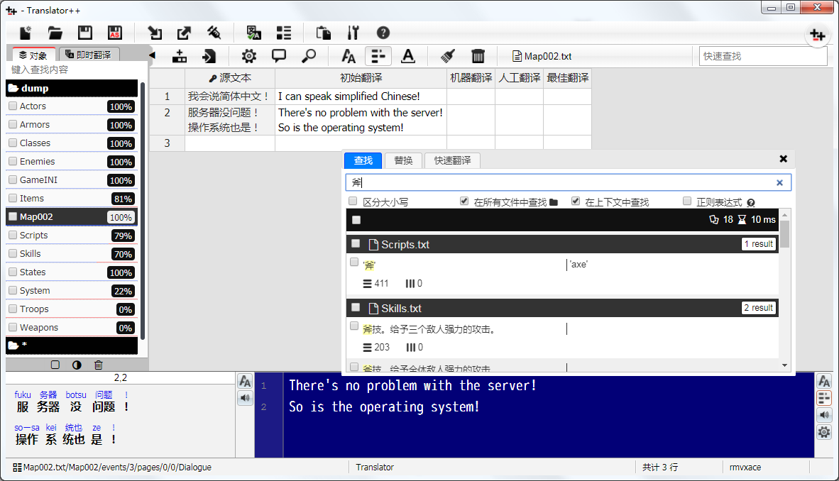
Task: Collapse the left panel with the black arrow
Action: pyautogui.click(x=152, y=55)
